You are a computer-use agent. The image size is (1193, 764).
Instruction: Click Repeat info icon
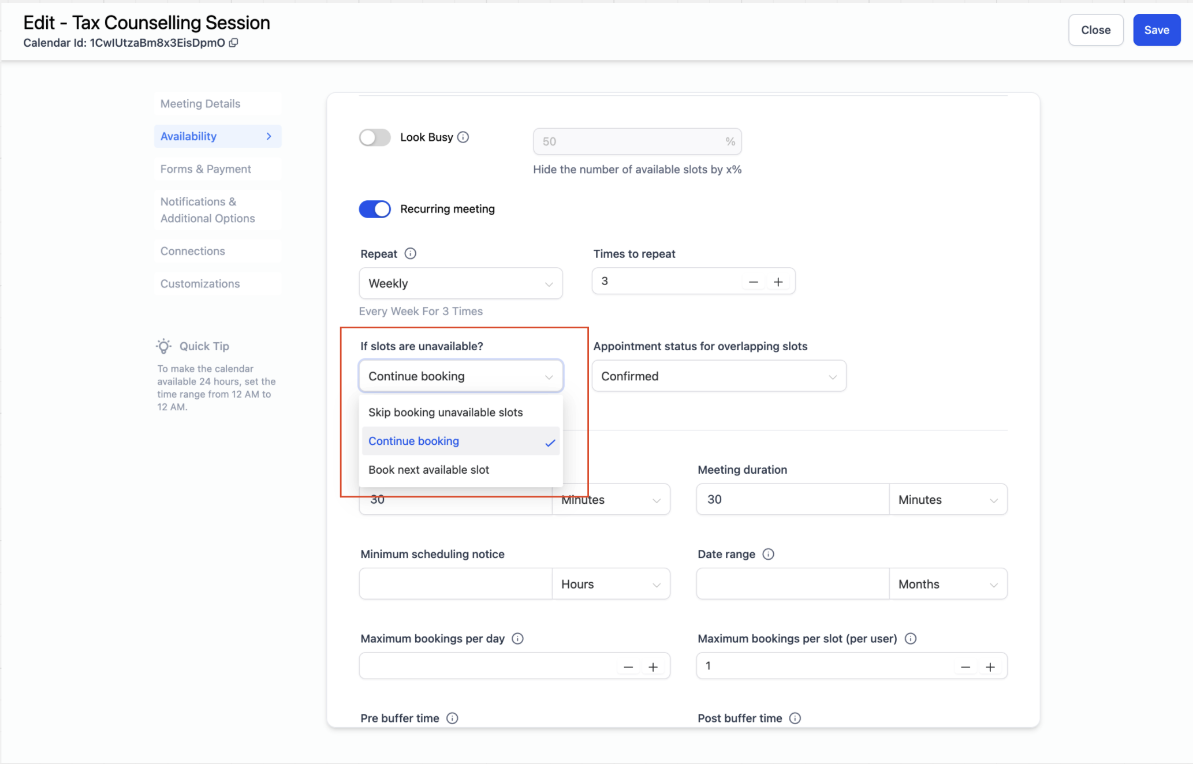tap(410, 254)
